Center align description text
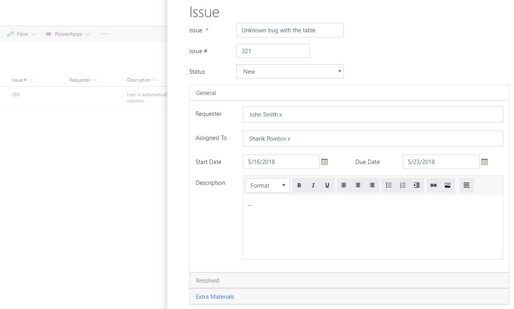Screen dimensions: 514x309 [x=358, y=186]
